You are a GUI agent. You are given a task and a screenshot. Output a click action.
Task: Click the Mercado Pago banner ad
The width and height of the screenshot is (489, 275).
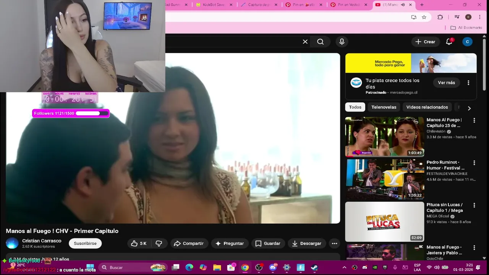(x=411, y=63)
